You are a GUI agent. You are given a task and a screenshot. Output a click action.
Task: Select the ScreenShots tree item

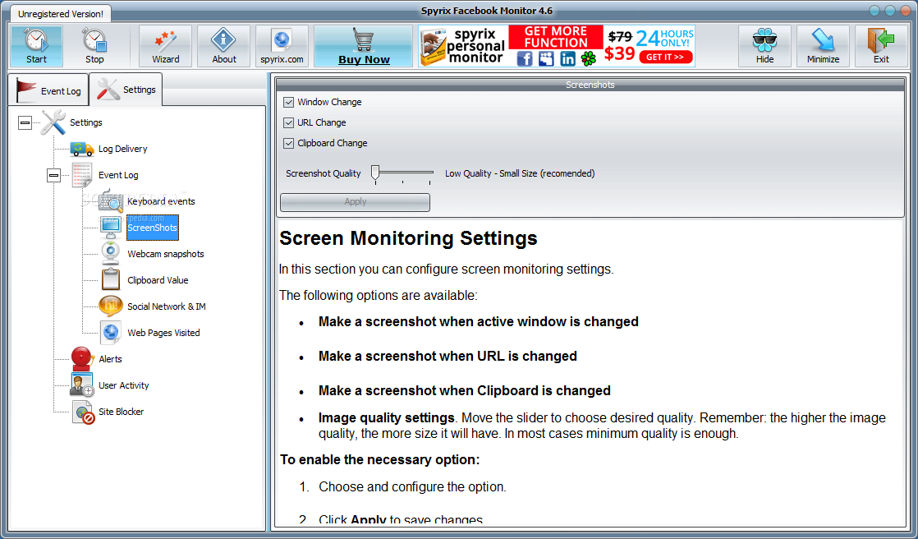click(x=152, y=228)
